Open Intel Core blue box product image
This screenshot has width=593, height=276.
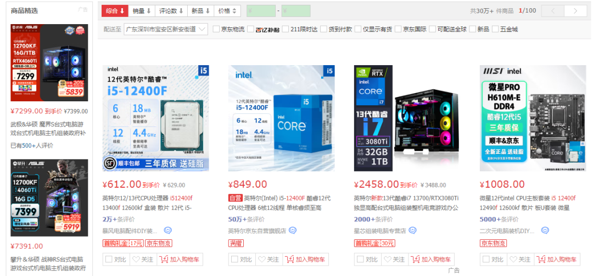(x=281, y=118)
